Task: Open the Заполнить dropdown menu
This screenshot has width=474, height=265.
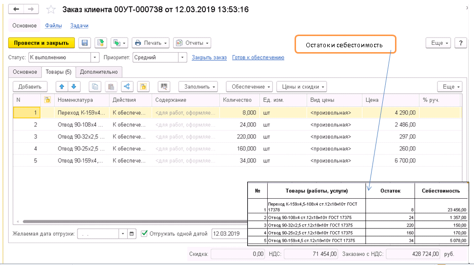Action: coord(200,87)
